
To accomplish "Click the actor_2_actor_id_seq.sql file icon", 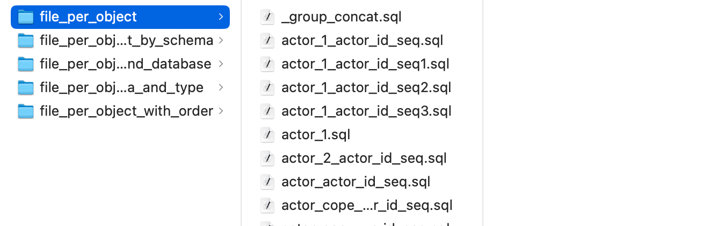I will [267, 159].
